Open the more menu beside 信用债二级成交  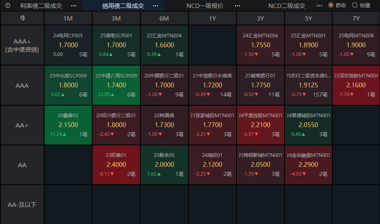[x=155, y=6]
